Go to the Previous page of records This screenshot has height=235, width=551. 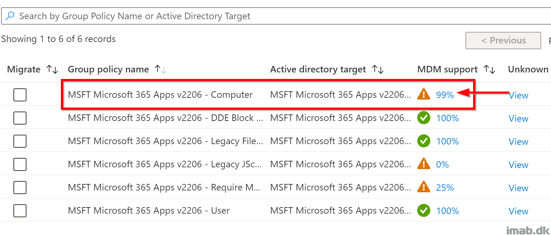[503, 41]
